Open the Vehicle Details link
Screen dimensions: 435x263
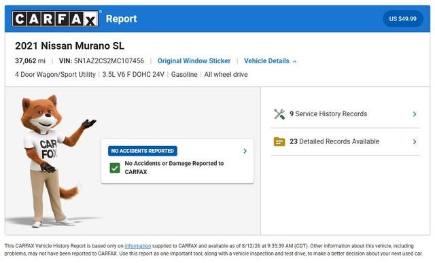pos(266,60)
